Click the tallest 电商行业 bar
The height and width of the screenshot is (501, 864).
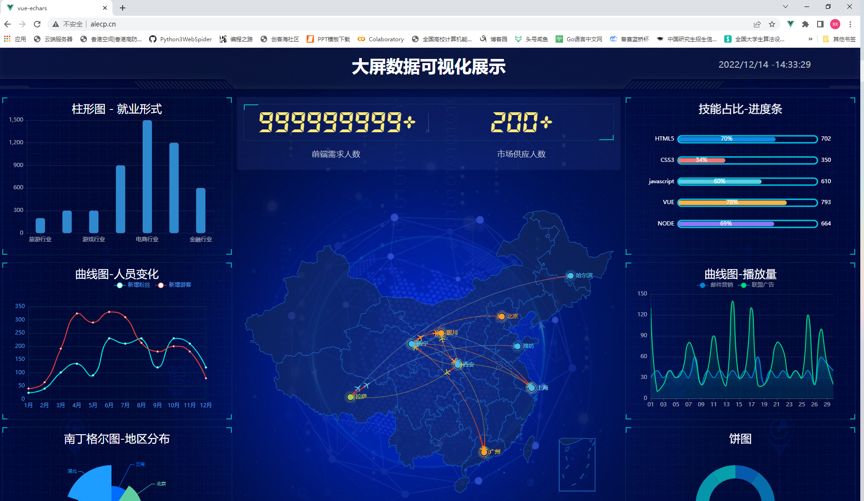click(147, 177)
